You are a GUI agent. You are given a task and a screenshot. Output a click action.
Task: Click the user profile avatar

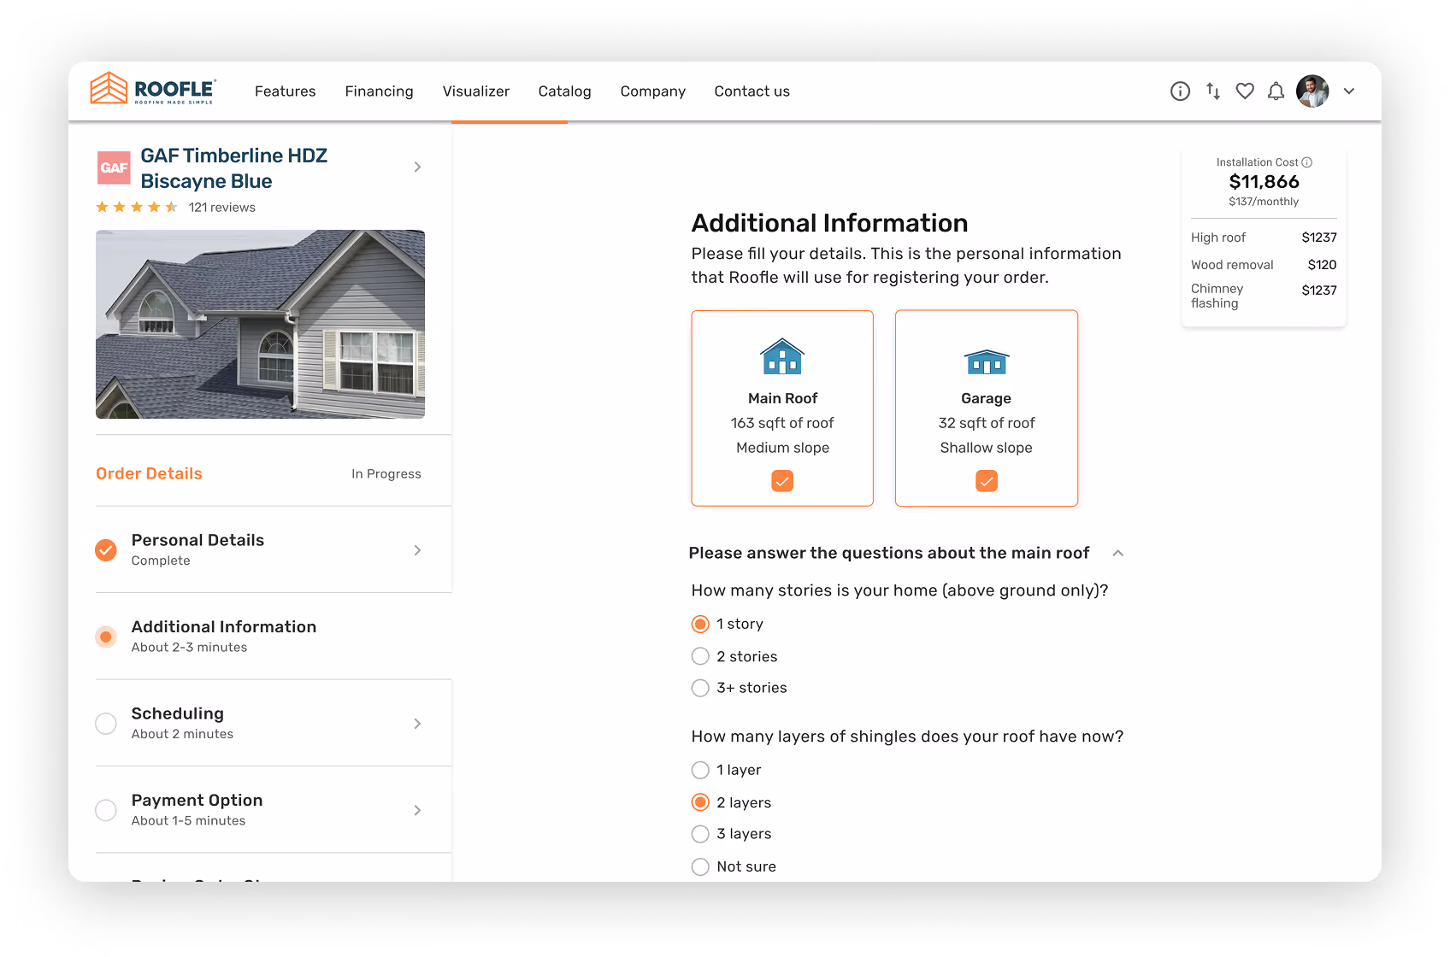click(x=1312, y=91)
